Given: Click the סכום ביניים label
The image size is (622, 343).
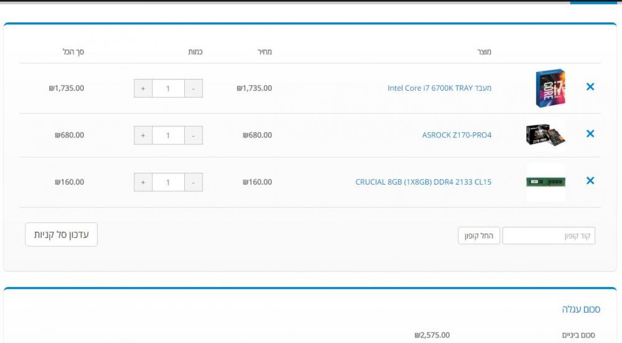Looking at the screenshot, I should point(578,335).
